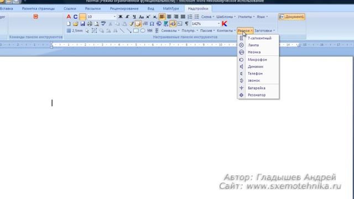Expand the Символы dropdown

pyautogui.click(x=170, y=31)
